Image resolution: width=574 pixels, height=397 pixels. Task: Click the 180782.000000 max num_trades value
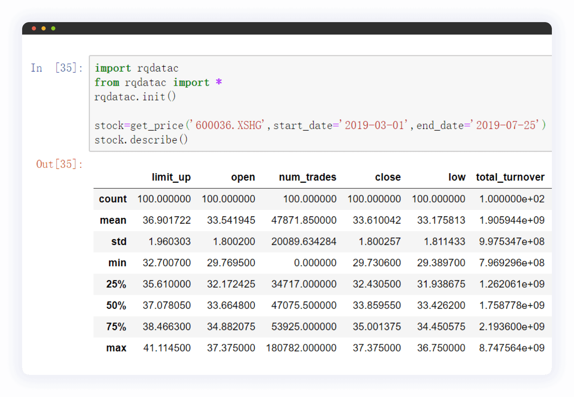[301, 348]
